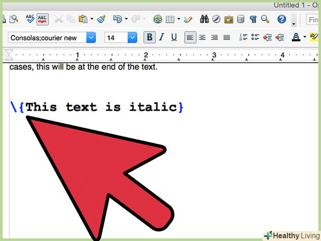Image resolution: width=321 pixels, height=241 pixels.
Task: Click the Find text input field
Action: click(x=313, y=19)
